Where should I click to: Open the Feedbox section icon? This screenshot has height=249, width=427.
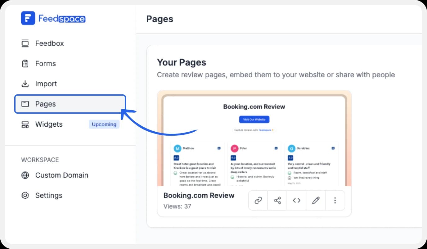[x=25, y=43]
